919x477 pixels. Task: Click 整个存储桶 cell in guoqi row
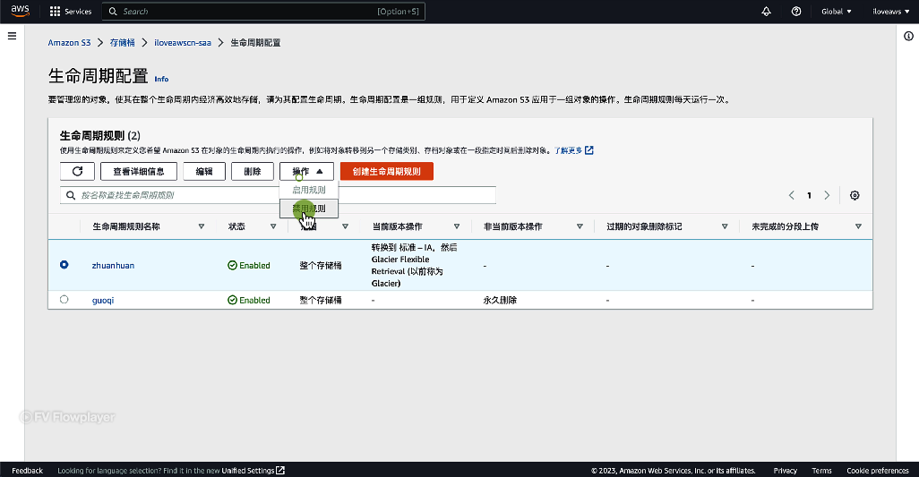pos(321,300)
